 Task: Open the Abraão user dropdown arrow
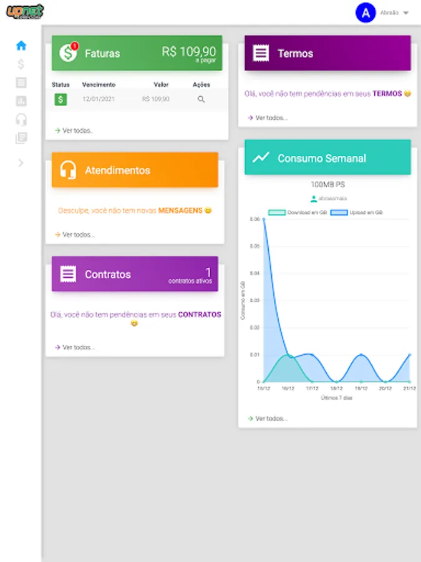(405, 13)
